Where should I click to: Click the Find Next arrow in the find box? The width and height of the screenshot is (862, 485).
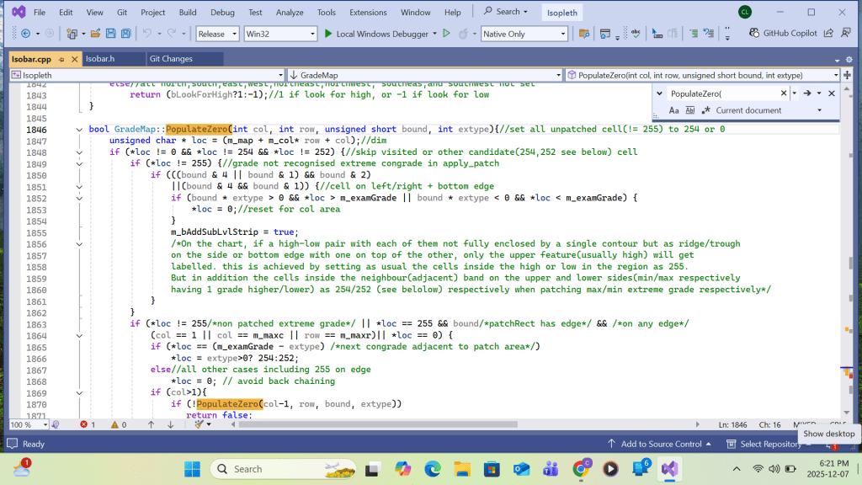pos(806,93)
